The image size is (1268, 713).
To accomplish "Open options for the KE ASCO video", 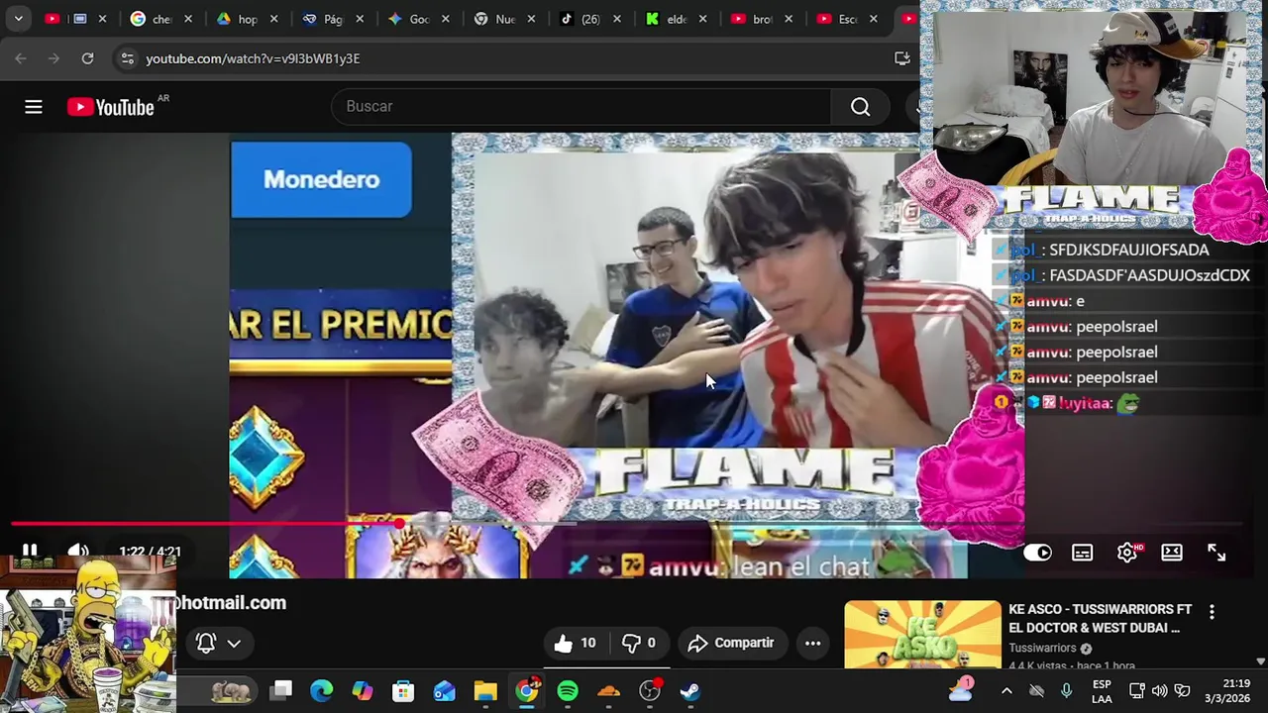I will coord(1212,612).
